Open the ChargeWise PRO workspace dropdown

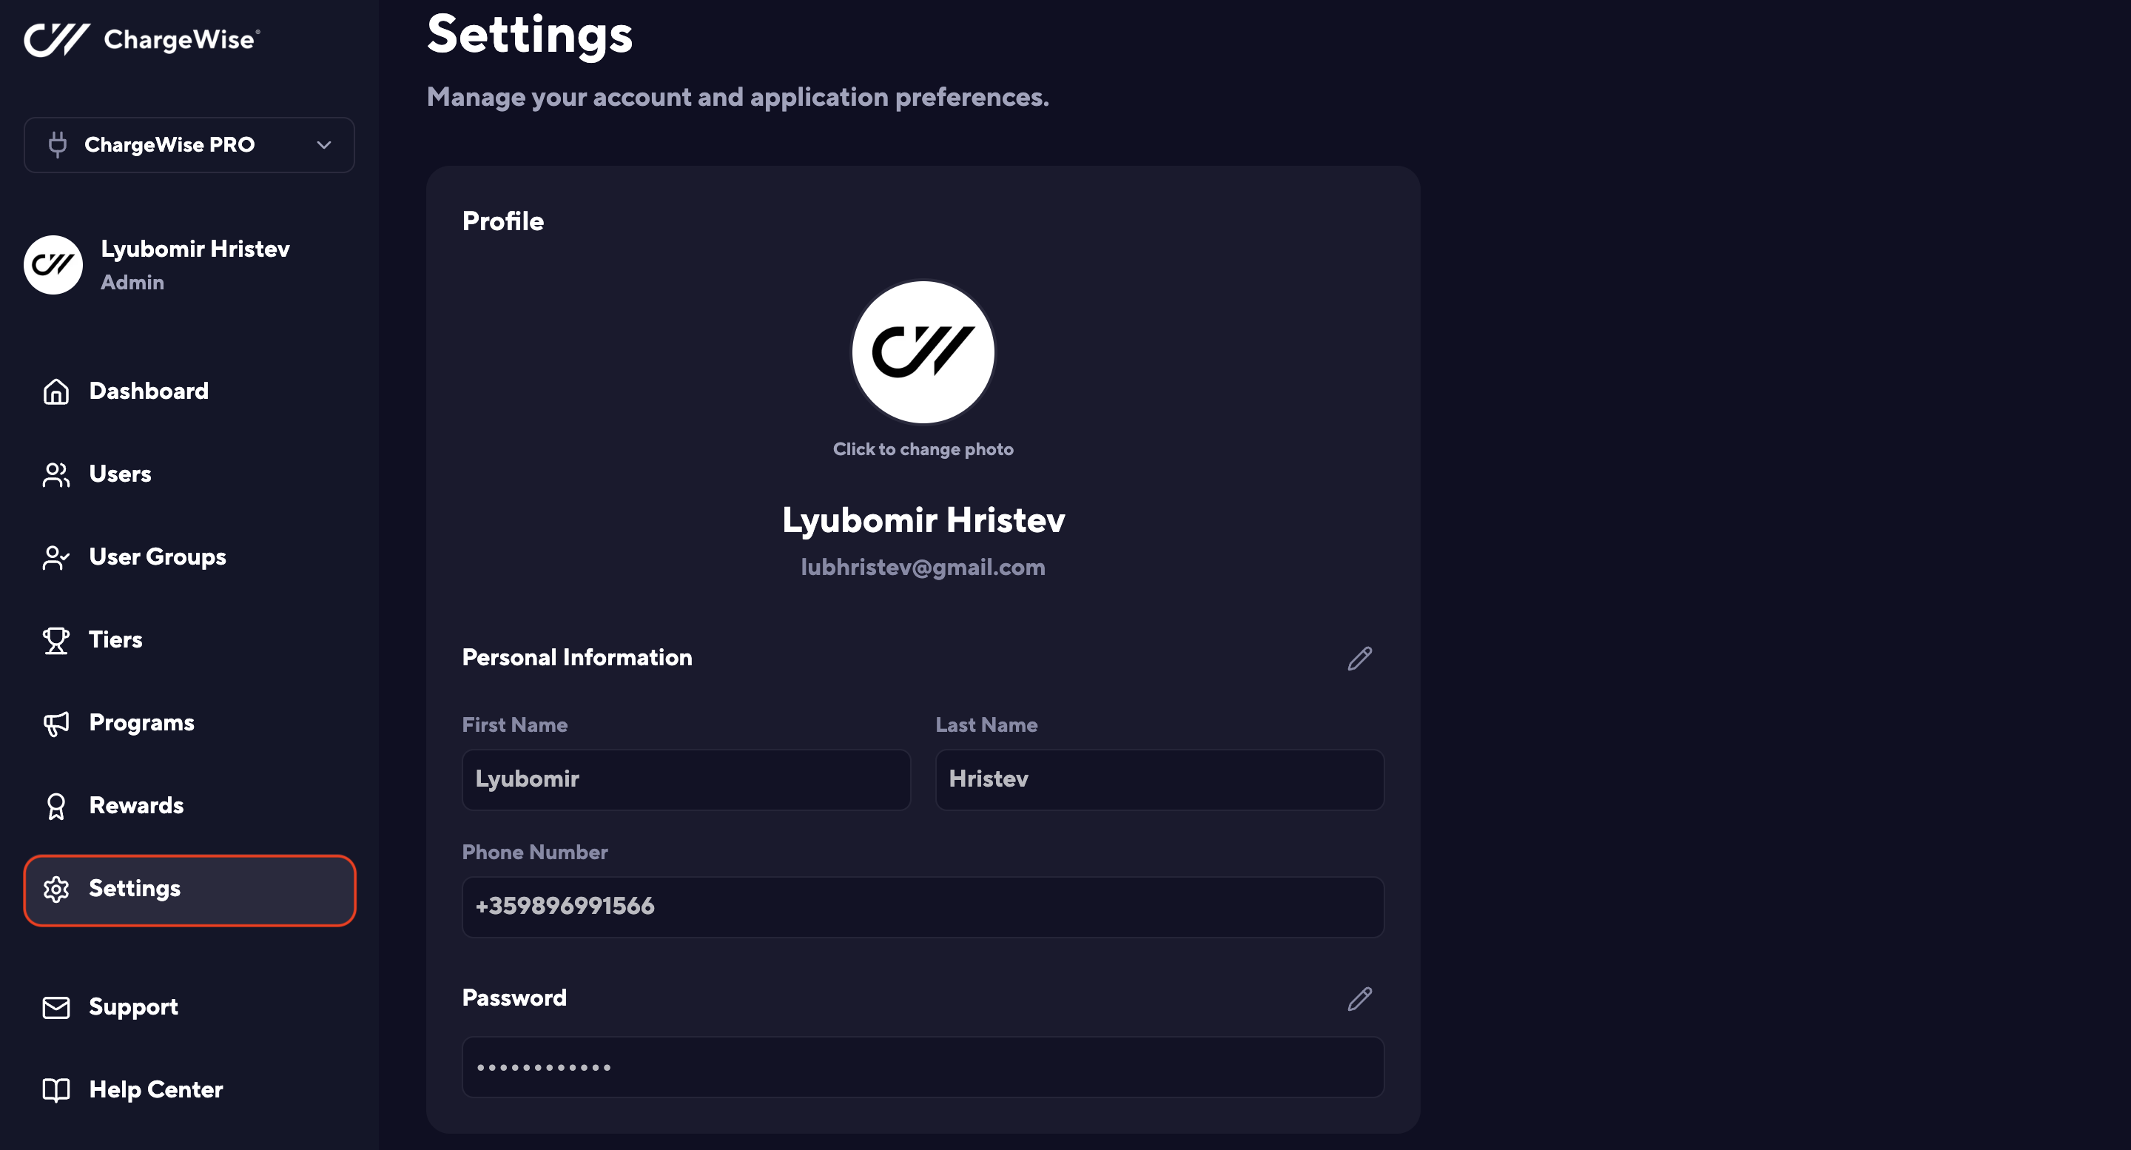click(189, 145)
